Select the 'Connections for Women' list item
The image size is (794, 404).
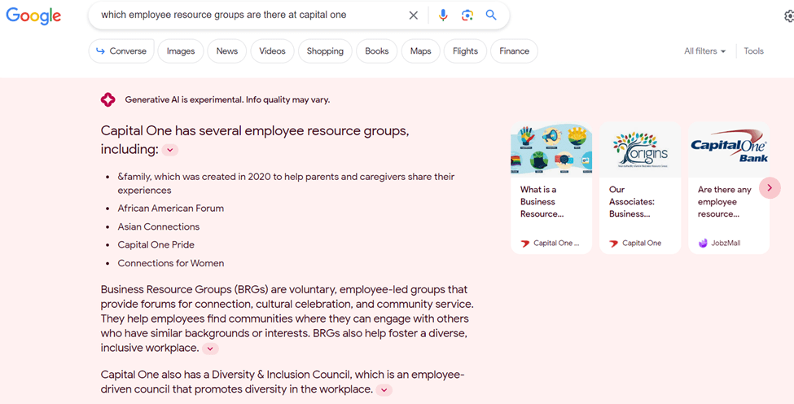[171, 263]
